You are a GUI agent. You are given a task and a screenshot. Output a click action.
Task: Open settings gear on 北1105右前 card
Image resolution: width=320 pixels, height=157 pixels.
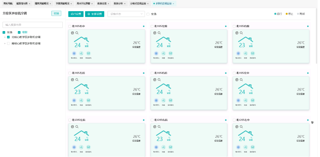click(237, 33)
